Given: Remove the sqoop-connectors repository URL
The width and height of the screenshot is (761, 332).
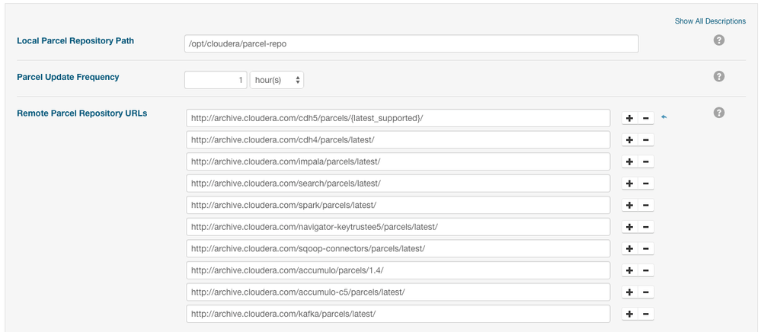Looking at the screenshot, I should click(x=646, y=248).
